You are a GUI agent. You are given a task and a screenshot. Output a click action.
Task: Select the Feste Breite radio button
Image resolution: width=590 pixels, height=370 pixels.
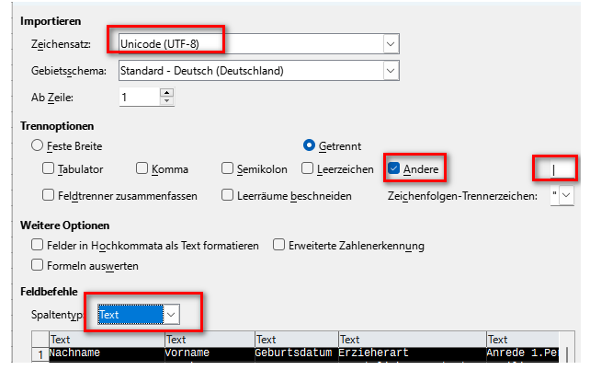tap(38, 145)
